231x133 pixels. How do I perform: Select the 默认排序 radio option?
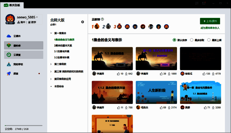(x=174, y=40)
